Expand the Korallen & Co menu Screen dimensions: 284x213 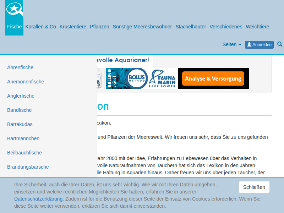point(41,27)
